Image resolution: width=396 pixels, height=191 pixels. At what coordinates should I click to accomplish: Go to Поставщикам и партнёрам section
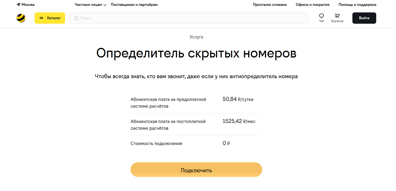point(134,5)
